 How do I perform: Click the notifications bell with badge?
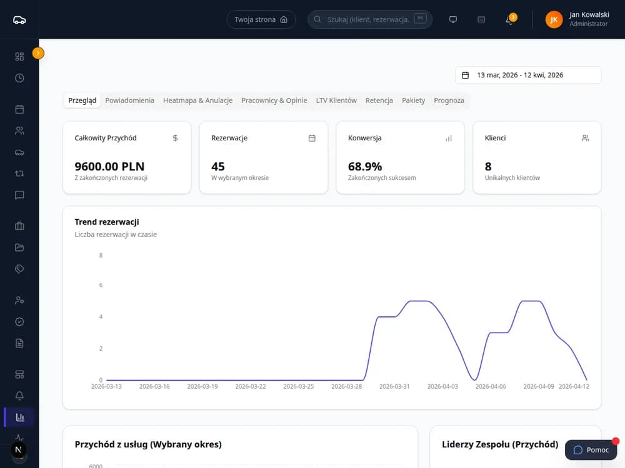510,19
